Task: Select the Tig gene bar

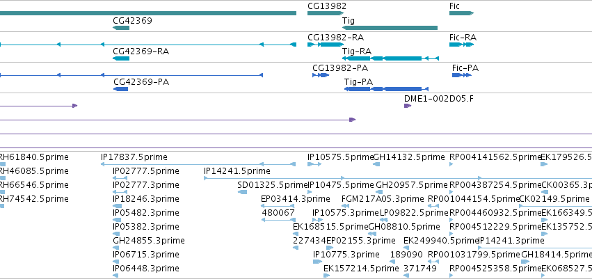Action: point(390,28)
